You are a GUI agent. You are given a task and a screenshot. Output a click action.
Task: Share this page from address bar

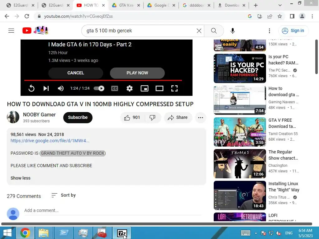click(x=270, y=16)
